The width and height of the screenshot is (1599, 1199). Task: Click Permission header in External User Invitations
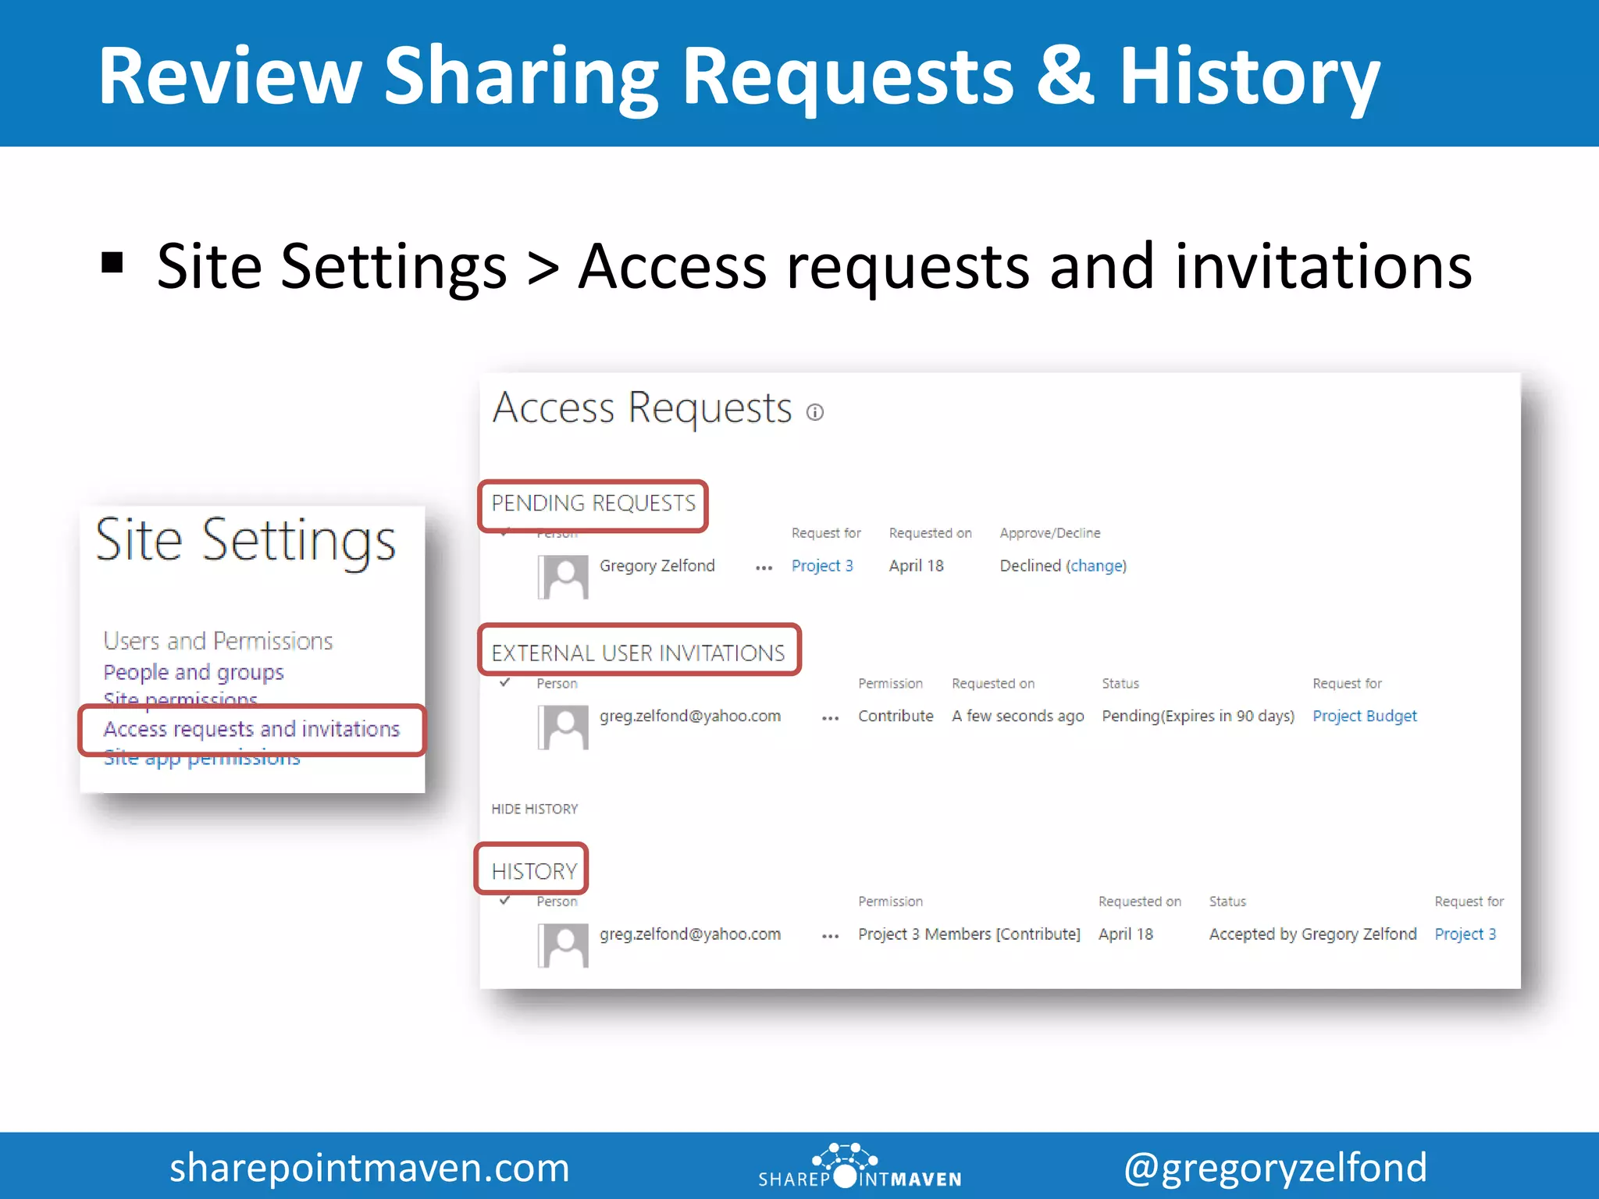890,684
